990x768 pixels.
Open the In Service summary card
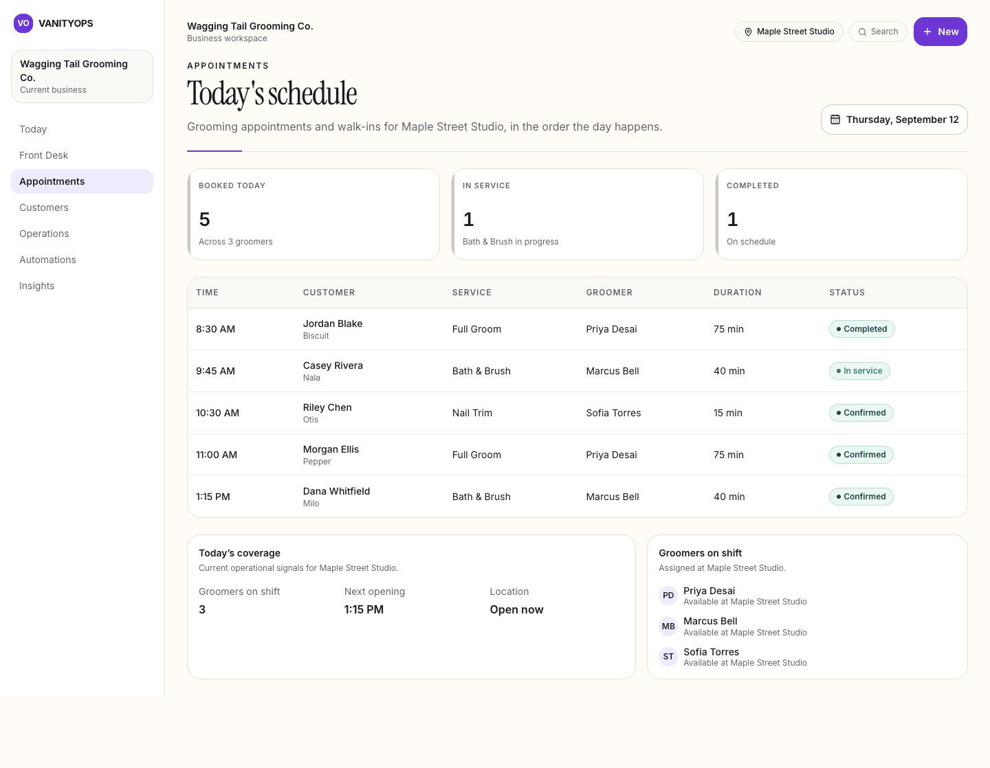[x=577, y=214]
